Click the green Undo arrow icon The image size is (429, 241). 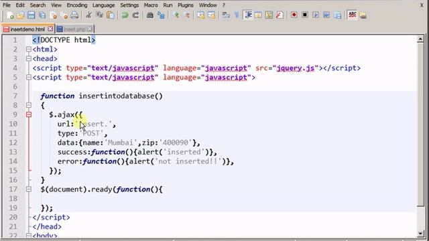(125, 15)
